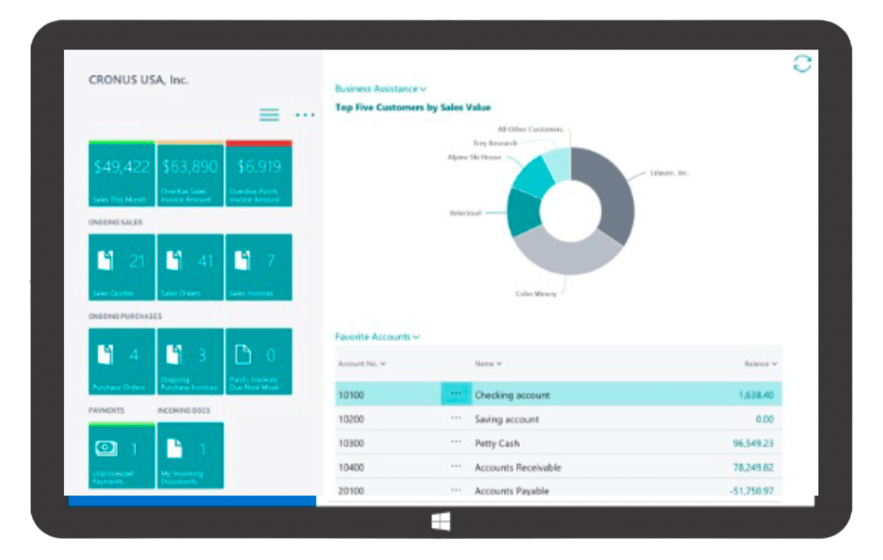Expand the Favorite Accounts dropdown

[x=378, y=337]
